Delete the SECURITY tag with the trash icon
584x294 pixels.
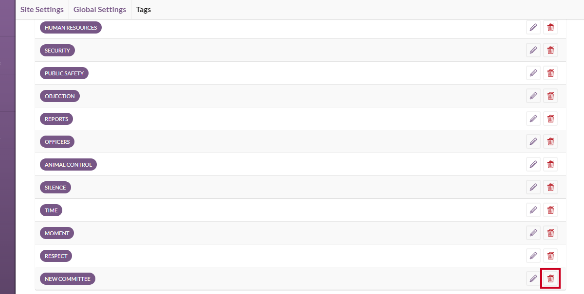click(550, 51)
